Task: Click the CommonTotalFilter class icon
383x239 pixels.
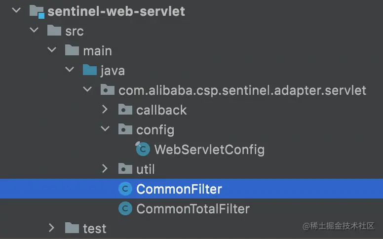Action: coord(126,208)
